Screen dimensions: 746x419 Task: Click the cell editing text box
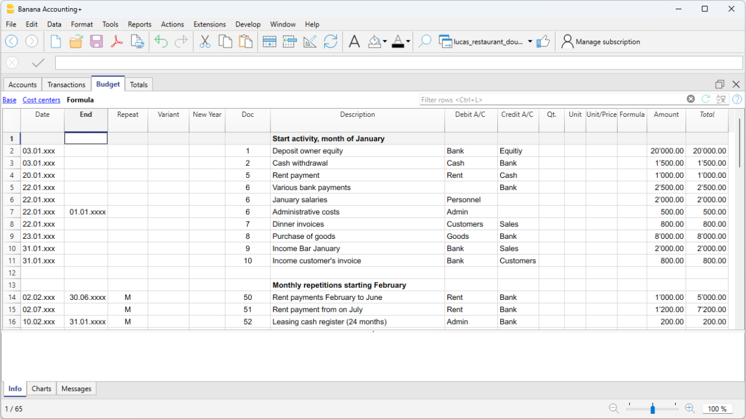pyautogui.click(x=399, y=63)
